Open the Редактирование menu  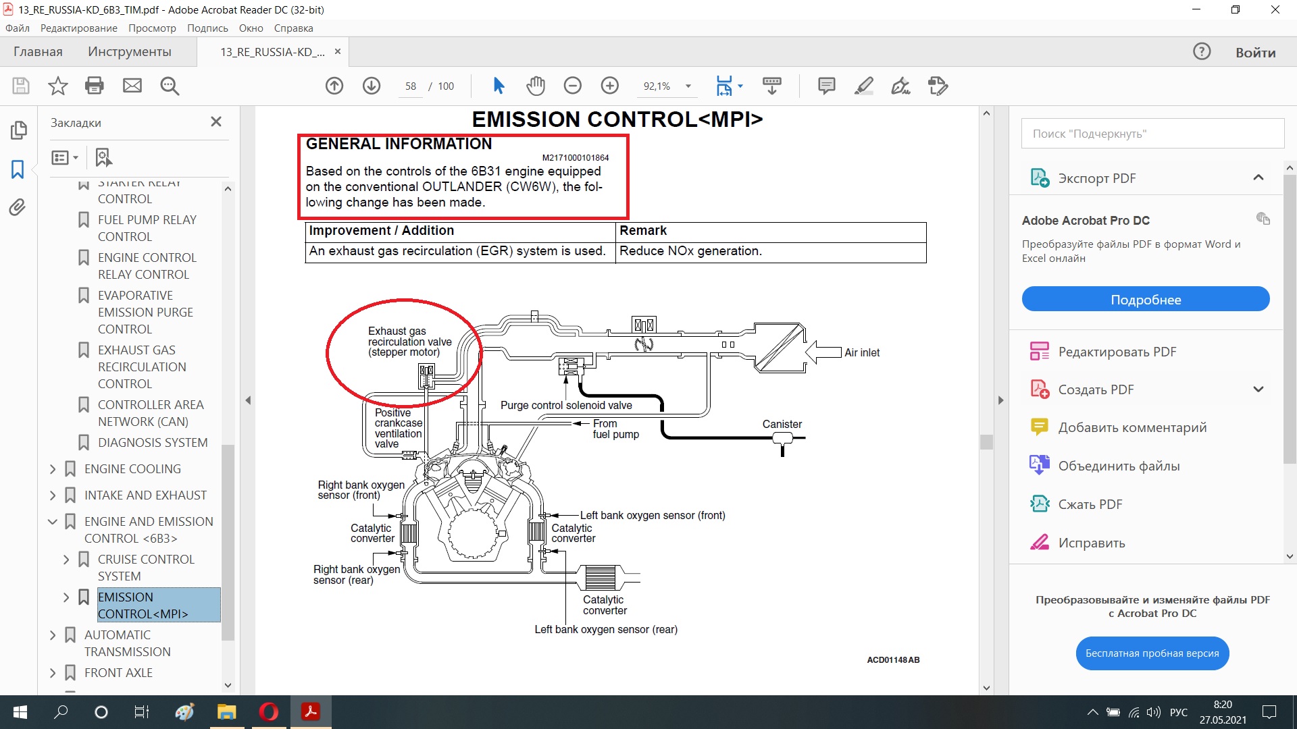point(78,28)
